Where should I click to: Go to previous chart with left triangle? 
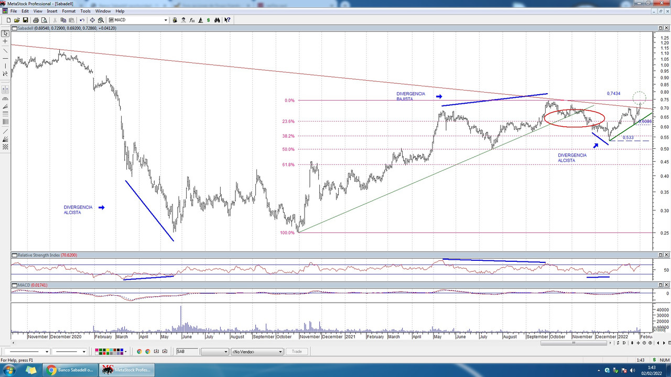658,343
